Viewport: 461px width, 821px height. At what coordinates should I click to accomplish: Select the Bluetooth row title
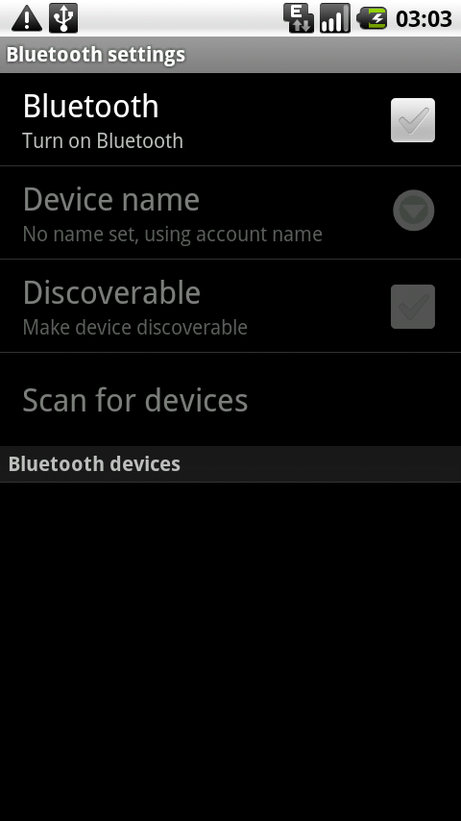(90, 107)
